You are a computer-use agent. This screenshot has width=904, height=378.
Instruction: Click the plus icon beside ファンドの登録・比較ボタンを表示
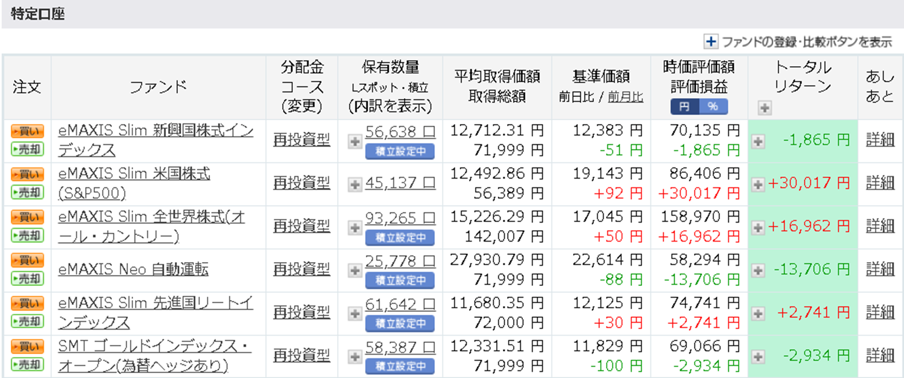tap(710, 42)
